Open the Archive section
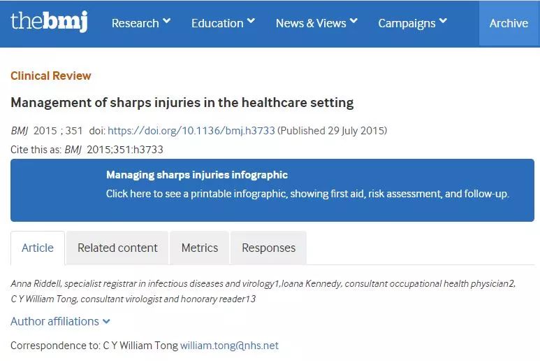The image size is (540, 361). click(x=509, y=23)
